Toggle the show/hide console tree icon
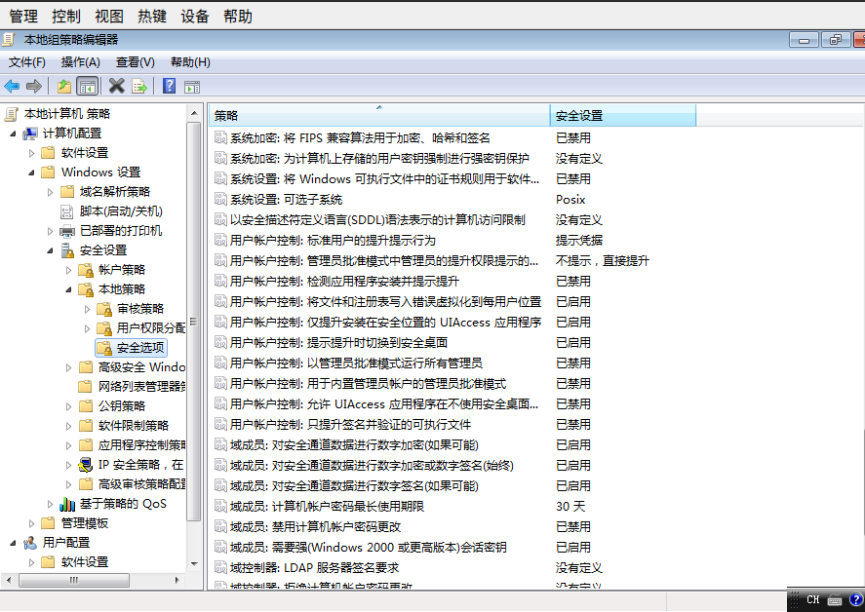 pyautogui.click(x=87, y=86)
